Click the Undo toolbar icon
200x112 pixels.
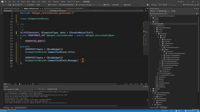click(22, 5)
